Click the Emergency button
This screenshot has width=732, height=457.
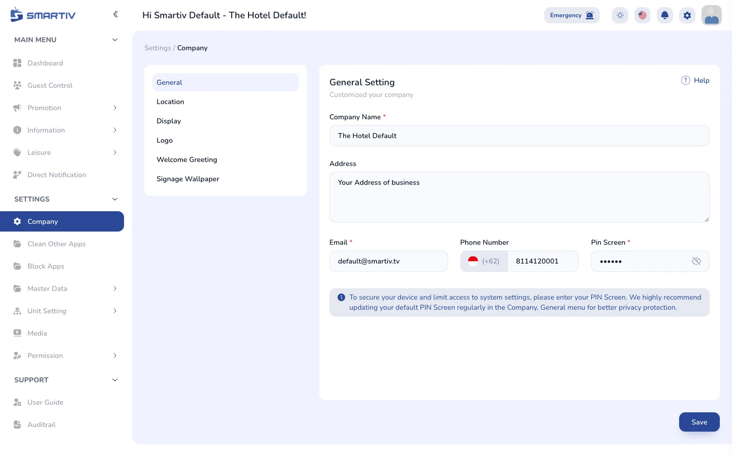click(x=572, y=15)
